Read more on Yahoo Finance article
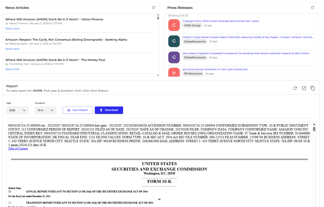This screenshot has width=324, height=207. [x=12, y=29]
